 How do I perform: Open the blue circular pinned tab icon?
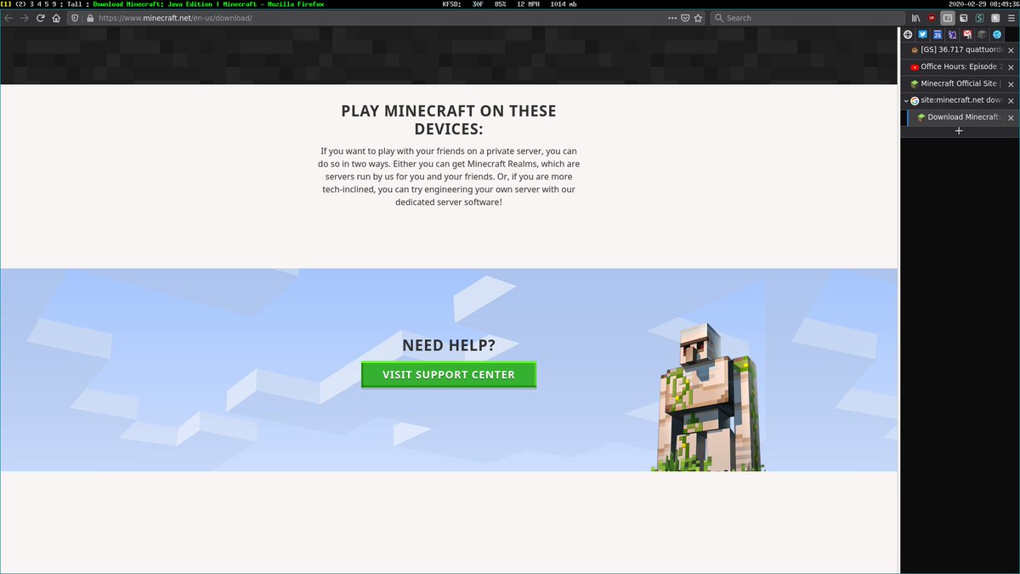tap(997, 35)
